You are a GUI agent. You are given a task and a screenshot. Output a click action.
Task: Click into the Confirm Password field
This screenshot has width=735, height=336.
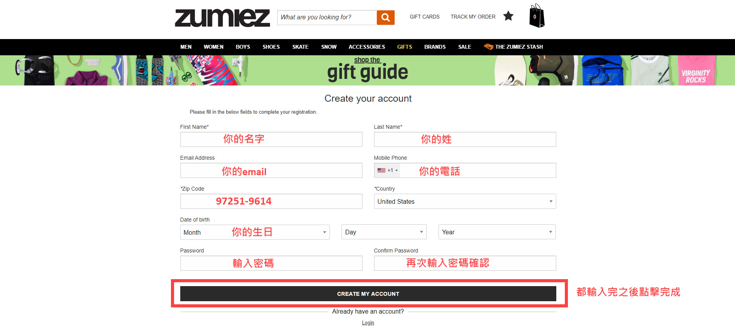point(464,263)
